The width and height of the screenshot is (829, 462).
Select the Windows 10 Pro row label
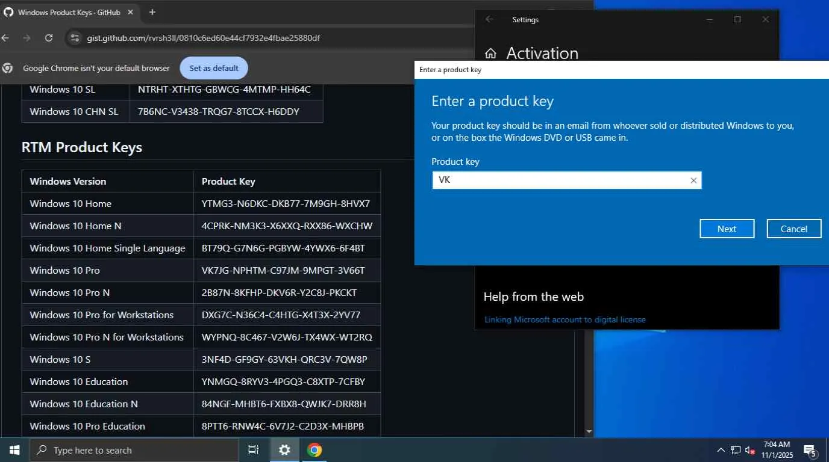point(65,270)
